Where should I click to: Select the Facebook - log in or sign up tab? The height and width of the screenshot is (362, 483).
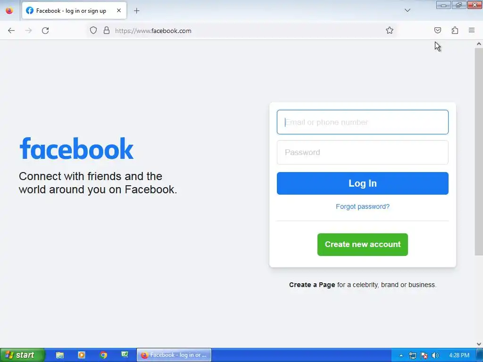click(74, 10)
